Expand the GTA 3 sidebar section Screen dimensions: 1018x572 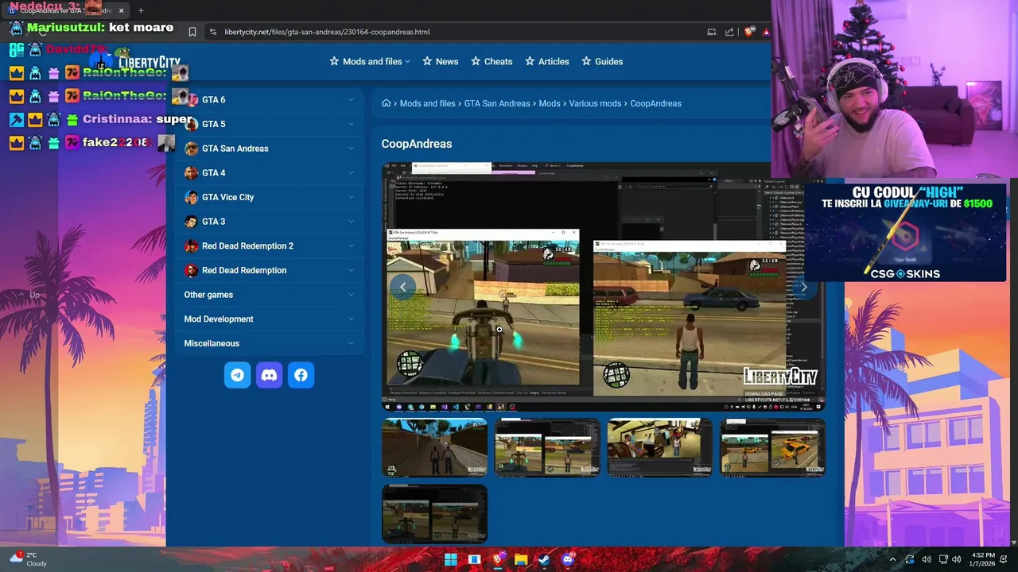[x=351, y=222]
